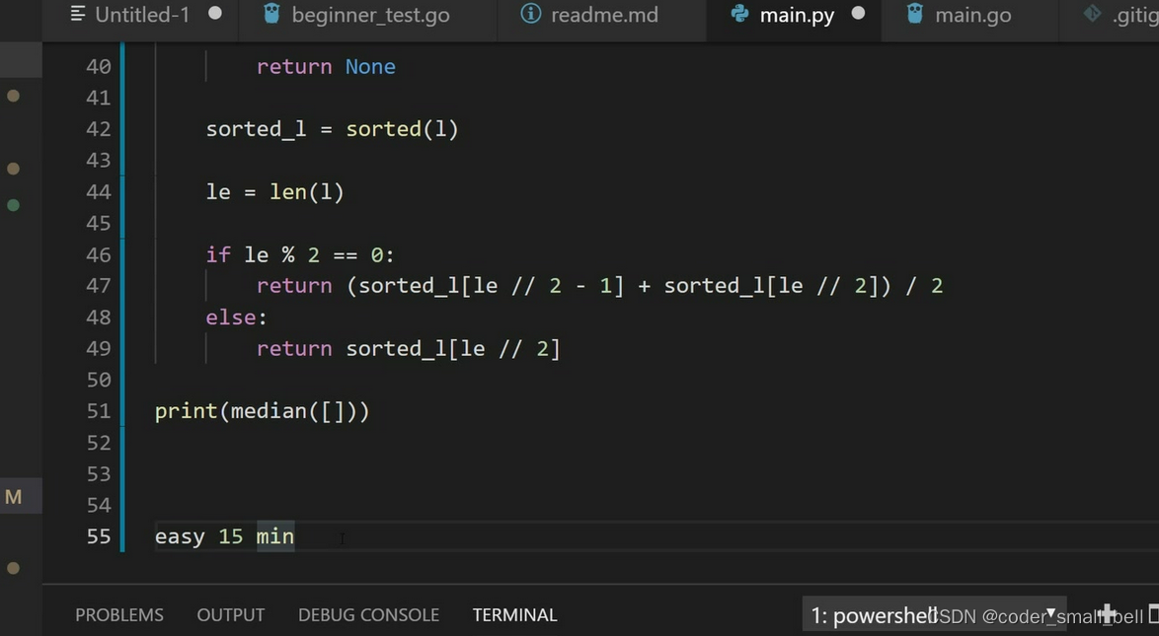Click line number 51 in gutter
The height and width of the screenshot is (636, 1159).
(x=99, y=411)
